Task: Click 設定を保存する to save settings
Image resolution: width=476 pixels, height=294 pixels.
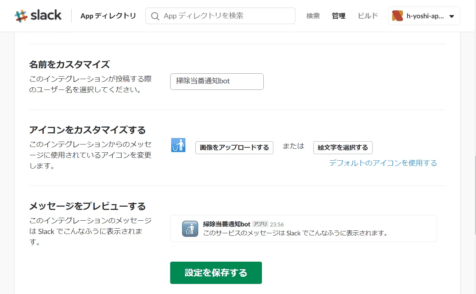Action: [216, 272]
